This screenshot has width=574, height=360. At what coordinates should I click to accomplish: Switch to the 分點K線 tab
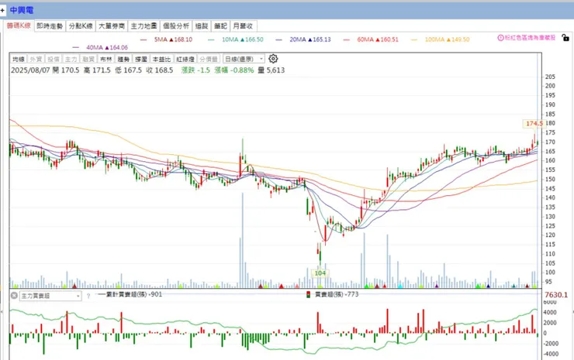[81, 26]
